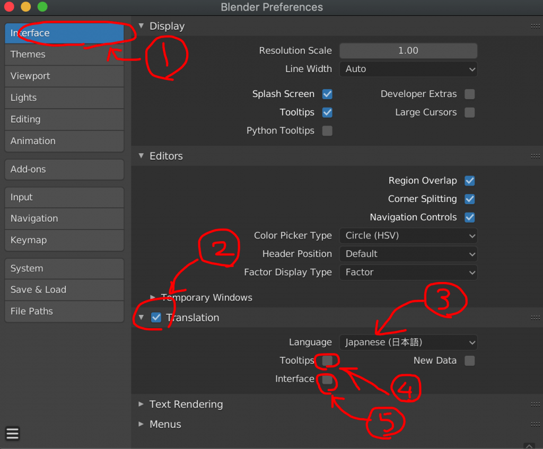Screen dimensions: 543x449
Task: Collapse the Translation panel triangle
Action: pyautogui.click(x=141, y=318)
